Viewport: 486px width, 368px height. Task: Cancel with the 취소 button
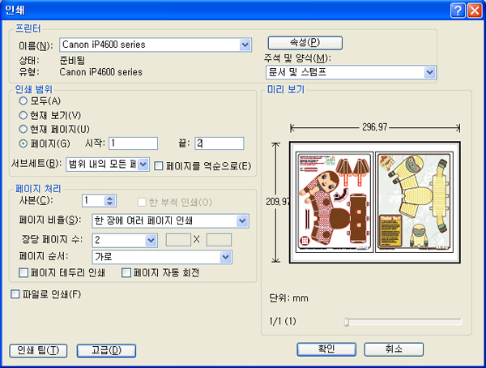click(394, 349)
